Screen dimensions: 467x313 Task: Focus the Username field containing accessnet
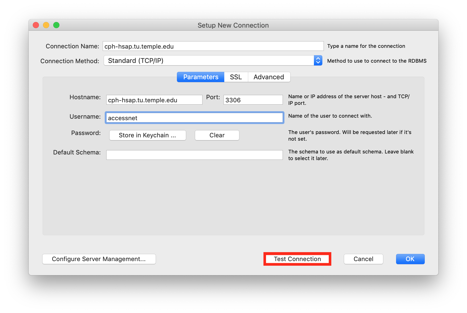point(194,118)
